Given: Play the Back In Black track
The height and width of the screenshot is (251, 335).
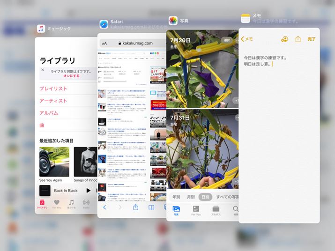Looking at the screenshot, I should pyautogui.click(x=89, y=191).
